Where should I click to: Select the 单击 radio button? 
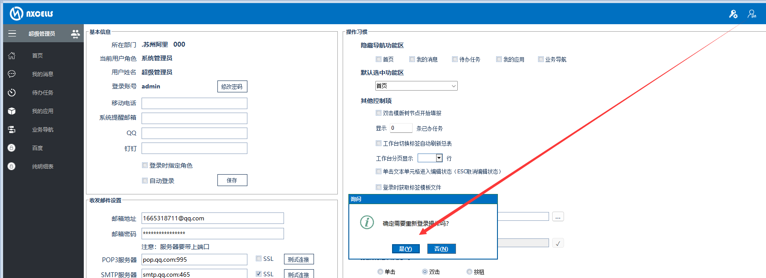(x=380, y=272)
